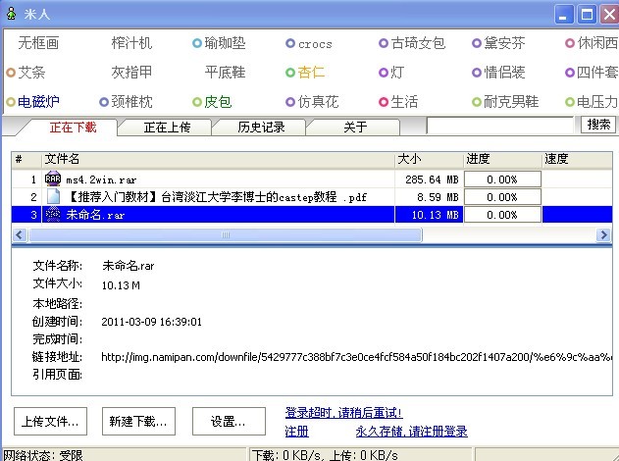This screenshot has height=461, width=619.
Task: Click the 下载: 0 KB/s status text
Action: tap(287, 455)
